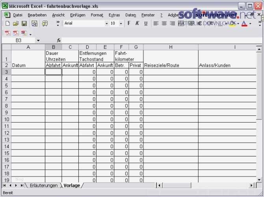Align cell text right

click(x=173, y=23)
